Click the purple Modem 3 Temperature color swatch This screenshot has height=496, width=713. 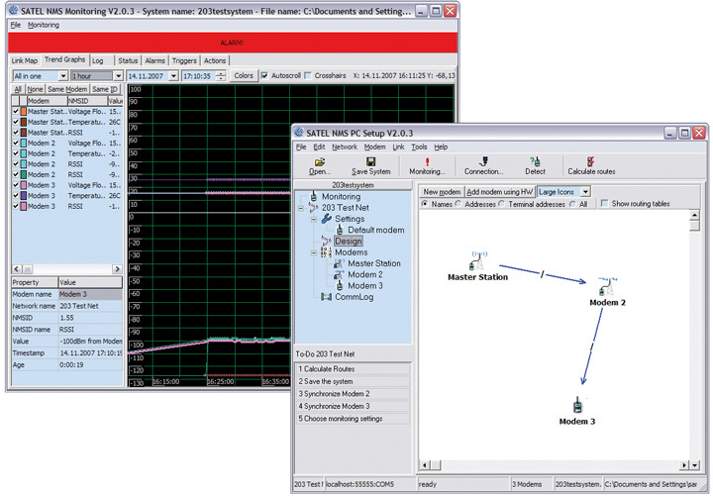click(24, 195)
